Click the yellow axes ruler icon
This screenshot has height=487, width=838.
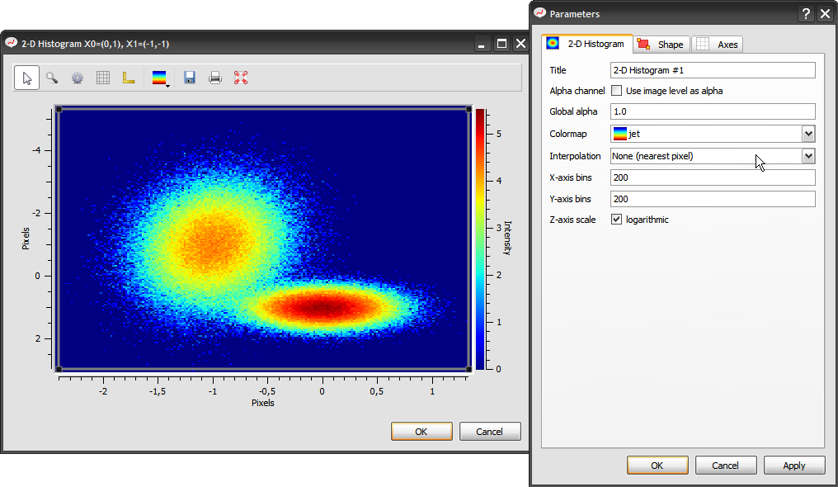click(129, 78)
